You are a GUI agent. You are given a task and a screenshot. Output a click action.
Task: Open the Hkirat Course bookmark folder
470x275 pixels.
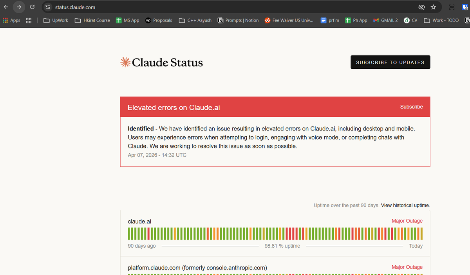pyautogui.click(x=92, y=20)
